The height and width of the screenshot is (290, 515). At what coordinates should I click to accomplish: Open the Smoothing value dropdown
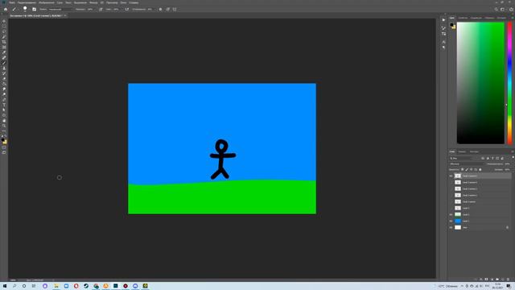coord(155,9)
